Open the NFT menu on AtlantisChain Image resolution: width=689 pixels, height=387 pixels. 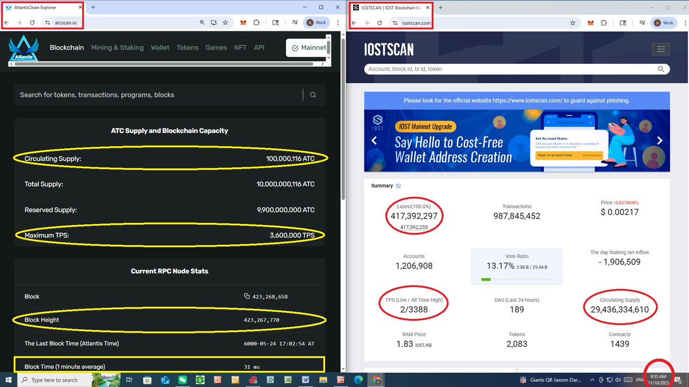241,48
